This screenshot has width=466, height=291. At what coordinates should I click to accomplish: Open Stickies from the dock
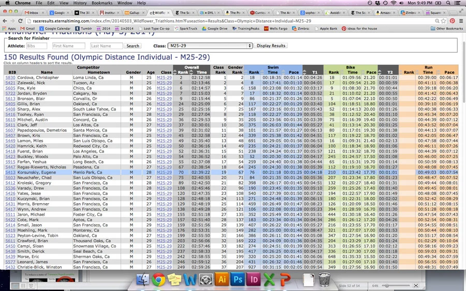(174, 280)
